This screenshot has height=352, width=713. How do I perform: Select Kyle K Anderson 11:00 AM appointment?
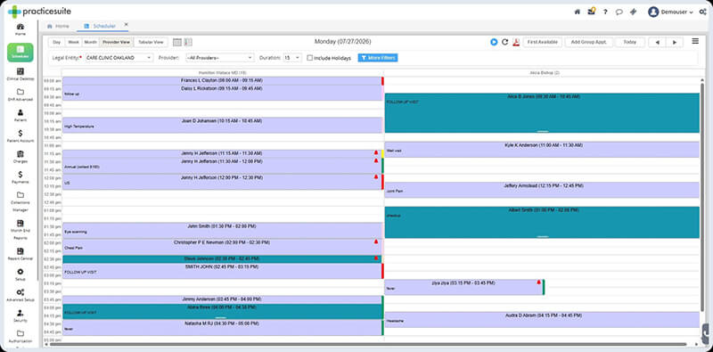point(542,149)
